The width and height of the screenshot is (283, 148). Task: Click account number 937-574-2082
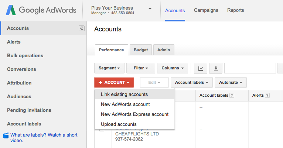tap(129, 139)
